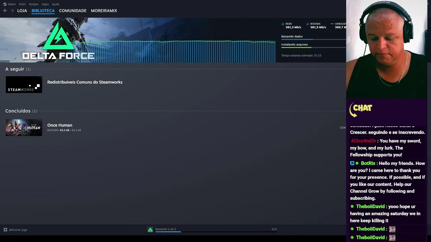Viewport: 431px width, 242px height.
Task: Switch to the COMUNIDADE tab
Action: click(73, 11)
